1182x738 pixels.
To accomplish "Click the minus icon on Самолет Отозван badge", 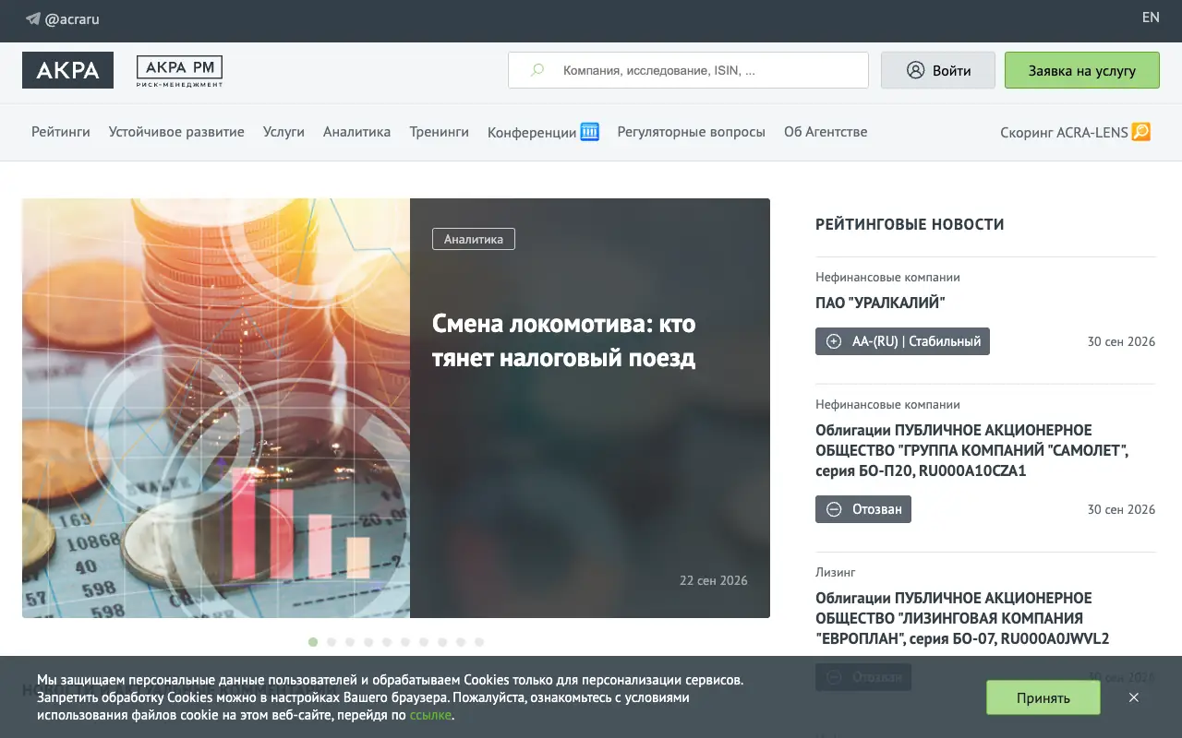I will (x=834, y=509).
